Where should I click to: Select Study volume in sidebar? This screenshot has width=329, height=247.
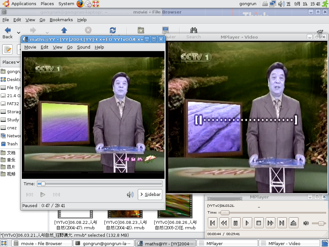coord(13,120)
